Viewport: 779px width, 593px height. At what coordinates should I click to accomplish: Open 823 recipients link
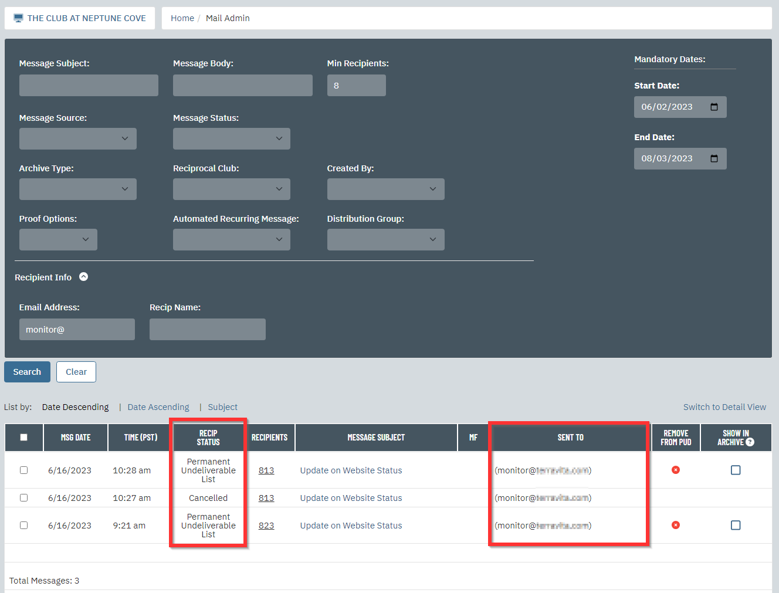(x=266, y=526)
